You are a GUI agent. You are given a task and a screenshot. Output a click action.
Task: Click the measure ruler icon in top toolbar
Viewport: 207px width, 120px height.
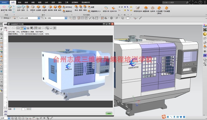click(x=140, y=18)
